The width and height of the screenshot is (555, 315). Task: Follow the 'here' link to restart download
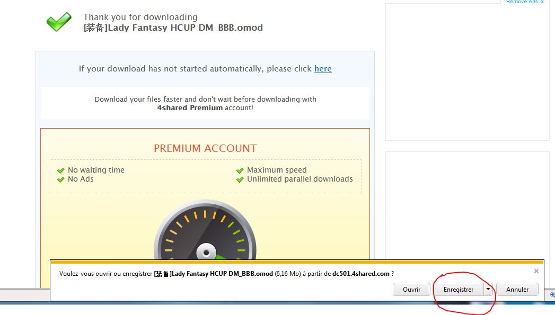pyautogui.click(x=323, y=69)
